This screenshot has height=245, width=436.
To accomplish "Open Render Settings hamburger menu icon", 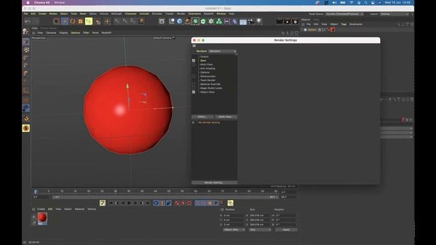I will tap(194, 46).
